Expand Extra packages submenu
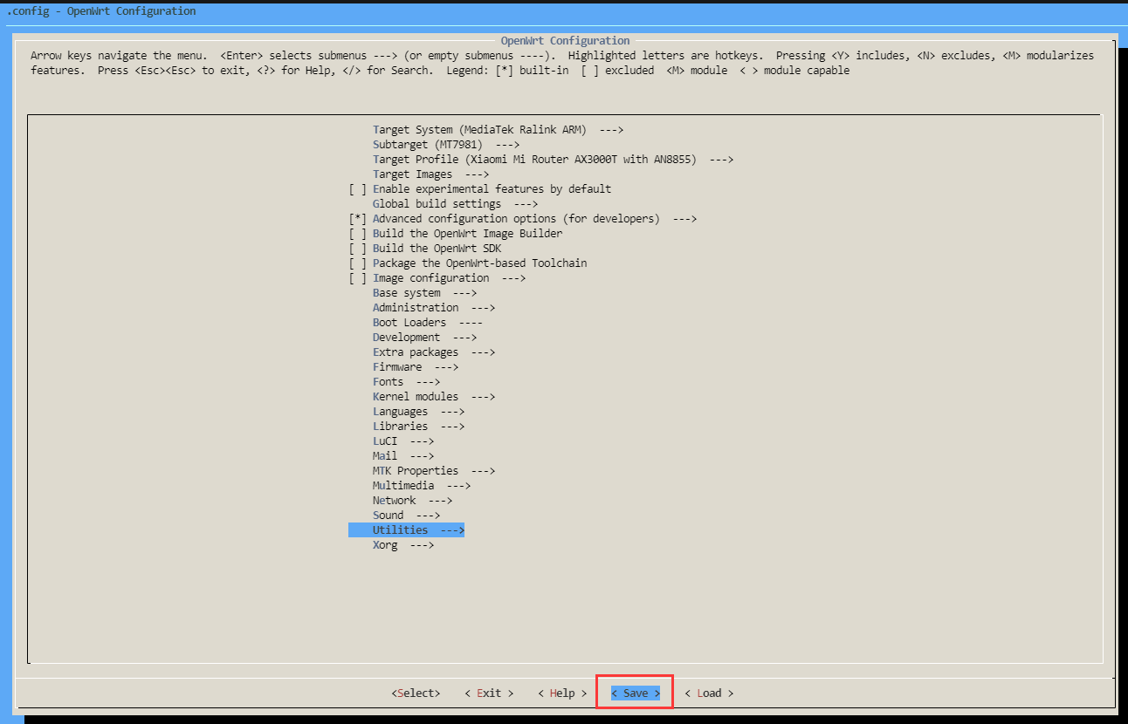This screenshot has width=1128, height=724. (x=434, y=352)
